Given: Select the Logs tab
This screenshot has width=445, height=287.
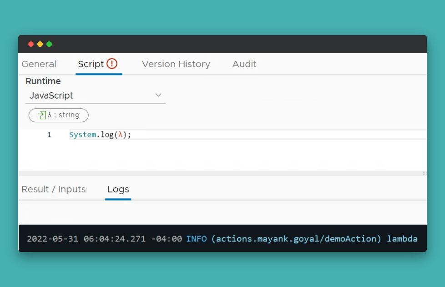Looking at the screenshot, I should pos(118,189).
